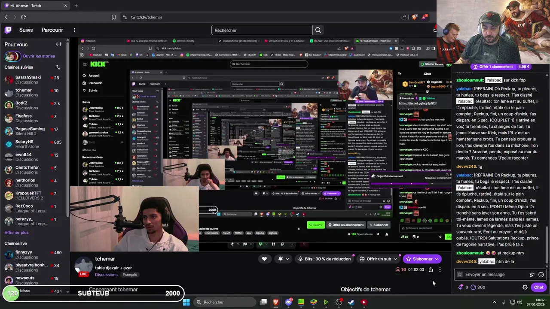Sort the Chaînes suivies list
550x309 pixels.
pos(58,67)
